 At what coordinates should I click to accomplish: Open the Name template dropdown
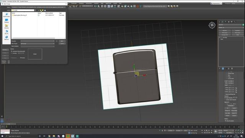[x=38, y=46]
